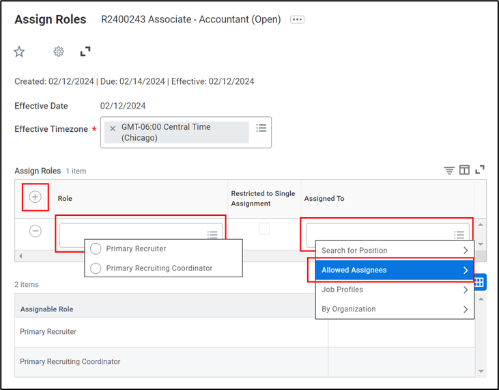Toggle the Restricted to Single Assignment checkbox
The image size is (499, 390).
tap(264, 229)
